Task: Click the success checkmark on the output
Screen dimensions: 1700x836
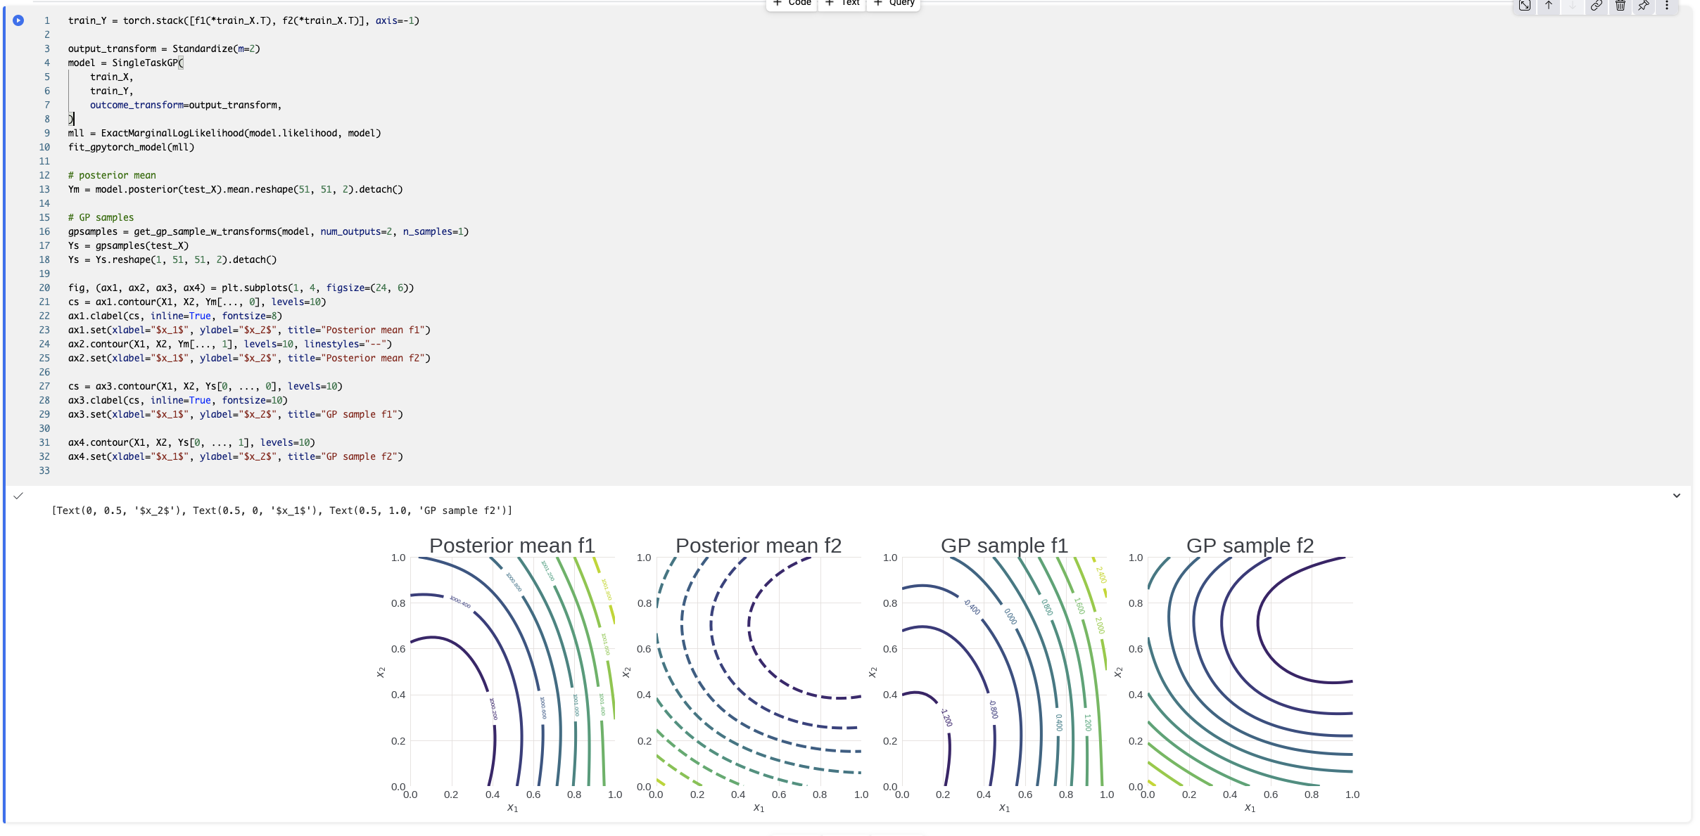Action: pyautogui.click(x=17, y=496)
